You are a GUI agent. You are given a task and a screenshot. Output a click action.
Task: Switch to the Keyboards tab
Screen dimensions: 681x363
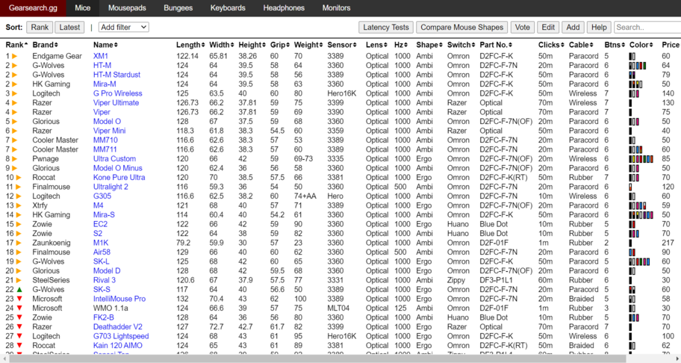coord(228,7)
